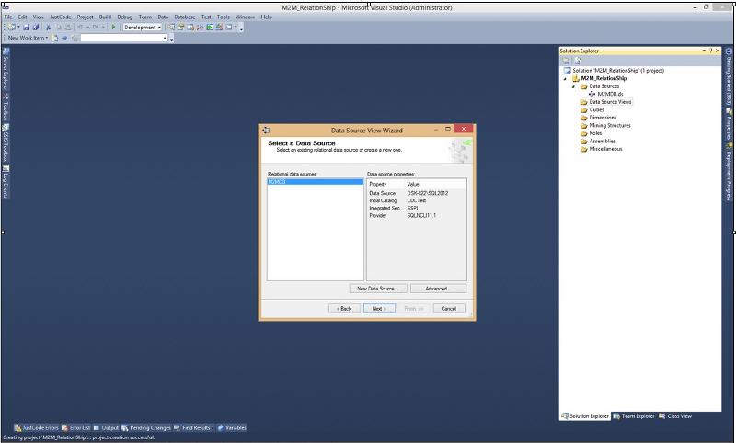Click the document icon after New Work Item
This screenshot has width=736, height=443.
55,38
